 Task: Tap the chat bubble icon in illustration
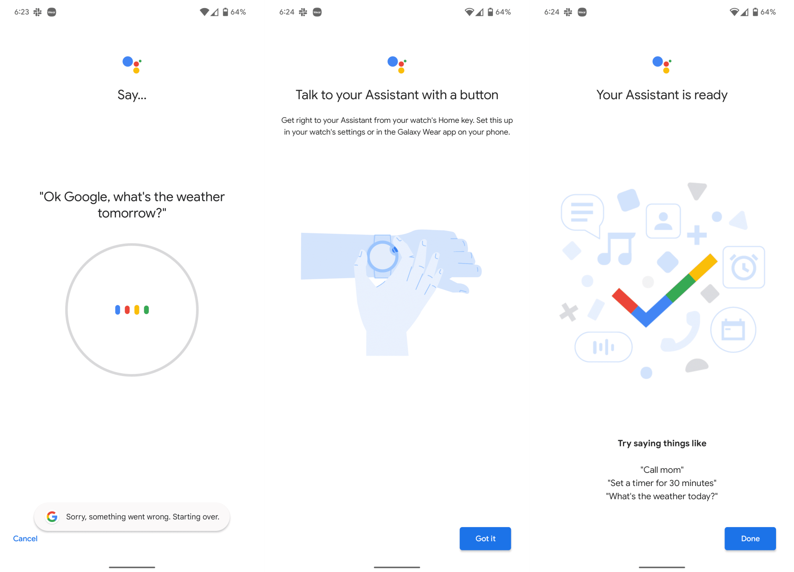[x=582, y=215]
